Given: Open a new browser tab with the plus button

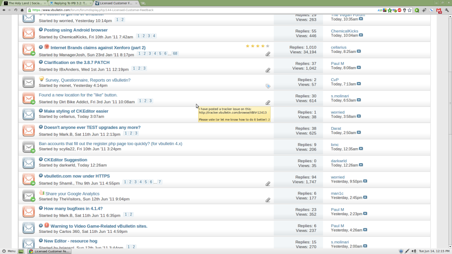Looking at the screenshot, I should (143, 3).
